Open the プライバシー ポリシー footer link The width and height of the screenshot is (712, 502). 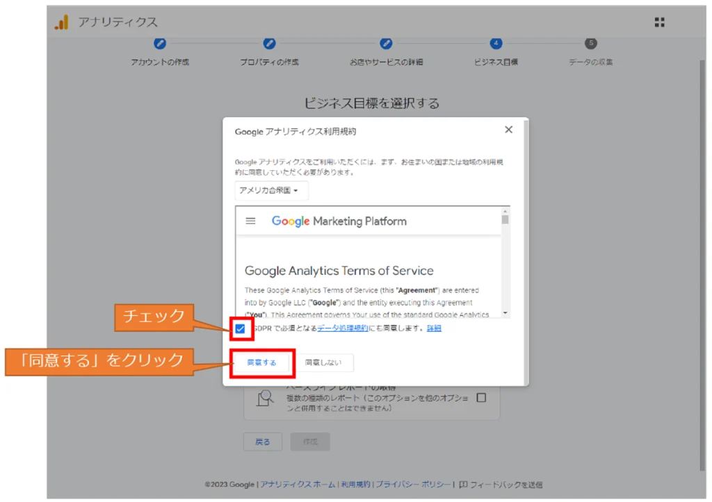(413, 485)
